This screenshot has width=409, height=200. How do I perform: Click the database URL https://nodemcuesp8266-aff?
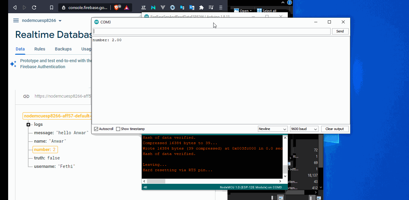(x=62, y=96)
